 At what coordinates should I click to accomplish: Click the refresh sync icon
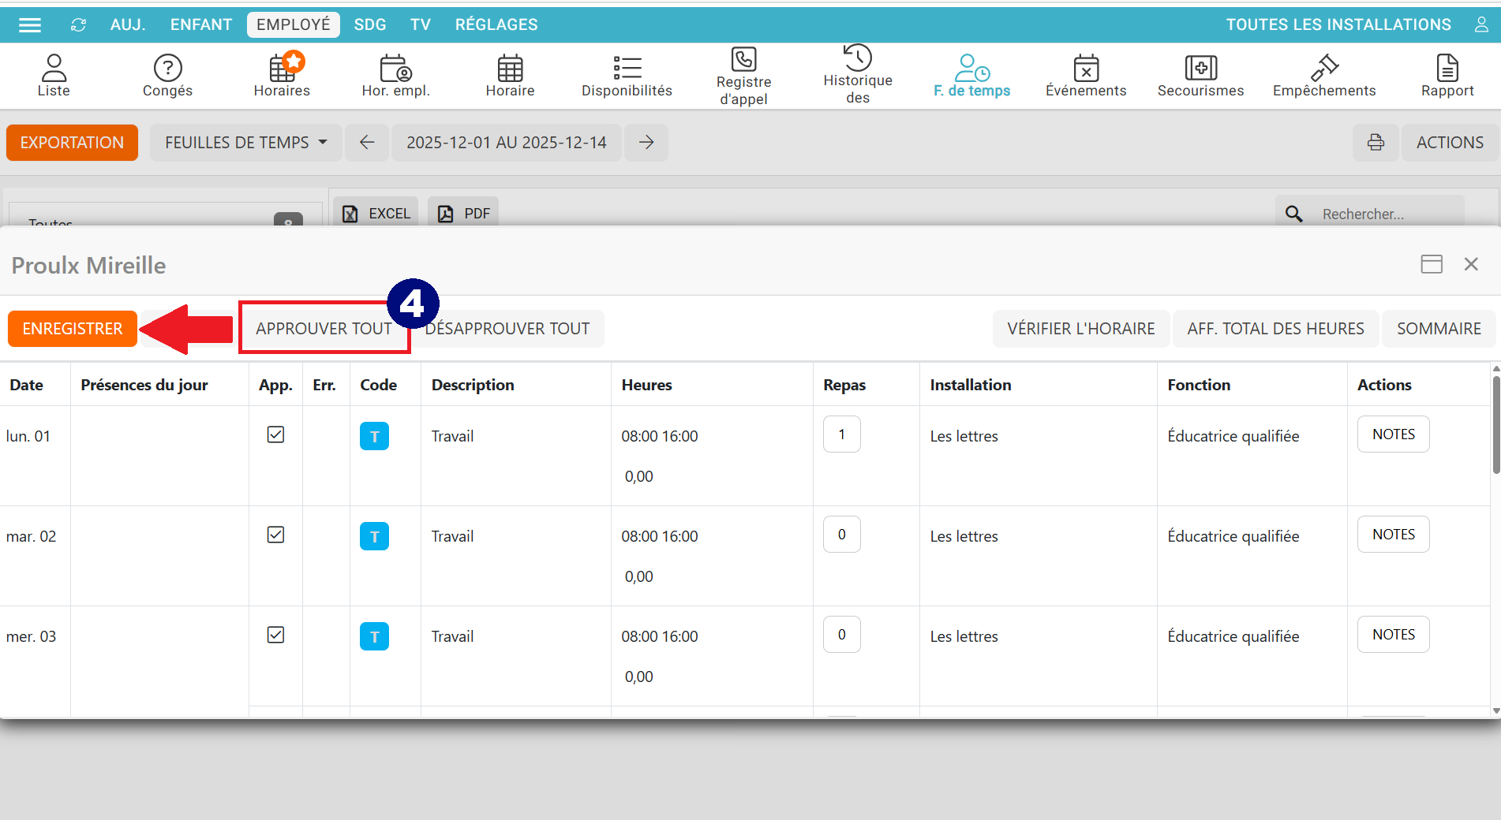[x=78, y=25]
